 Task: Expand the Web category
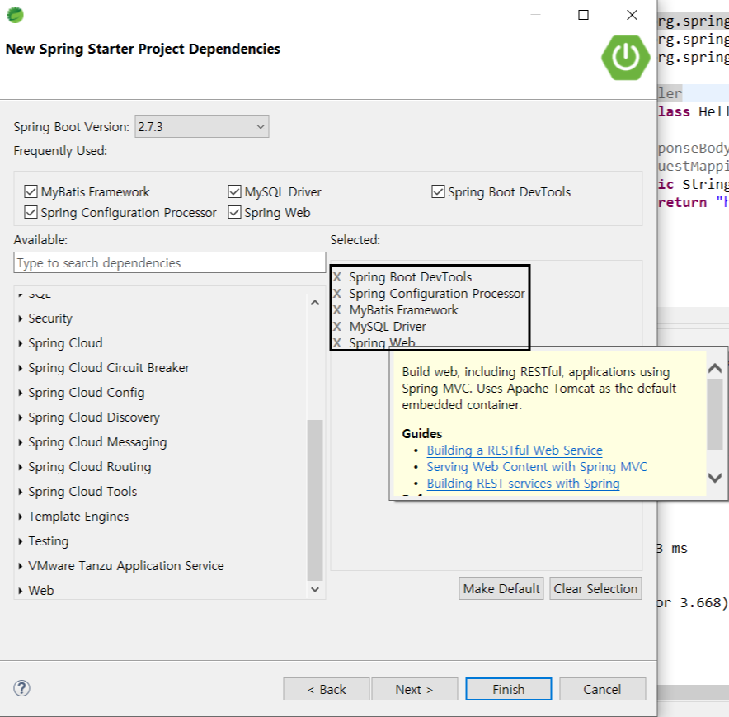coord(20,591)
